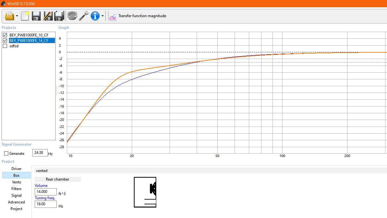Viewport: 387px width, 218px height.
Task: Expand the open-project dropdown arrow
Action: [17, 16]
